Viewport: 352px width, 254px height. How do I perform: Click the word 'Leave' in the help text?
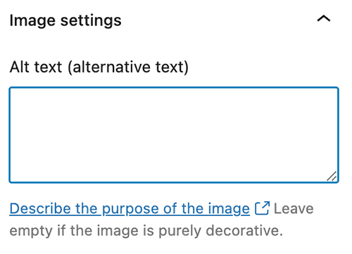tap(294, 208)
